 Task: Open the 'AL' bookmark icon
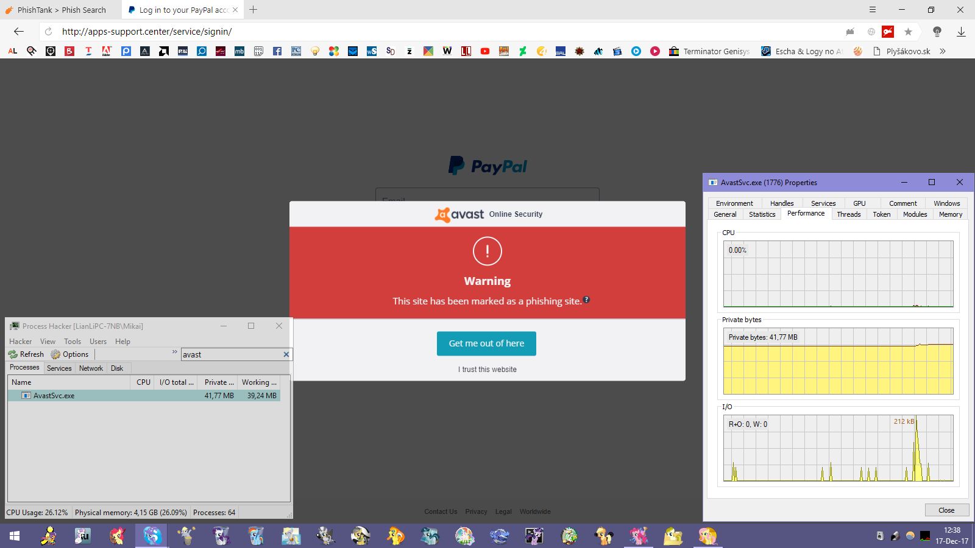[x=13, y=51]
